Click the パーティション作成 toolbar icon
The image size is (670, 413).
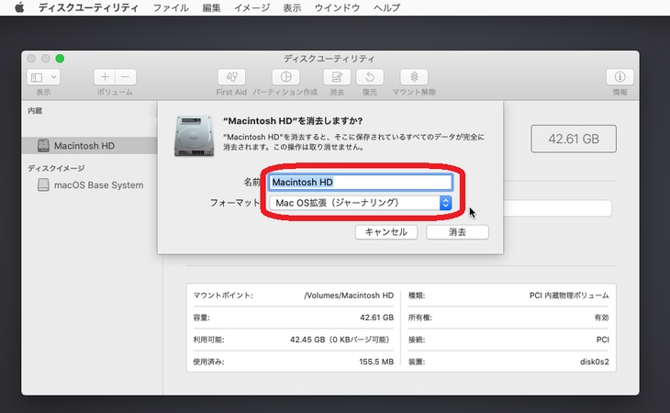[285, 77]
